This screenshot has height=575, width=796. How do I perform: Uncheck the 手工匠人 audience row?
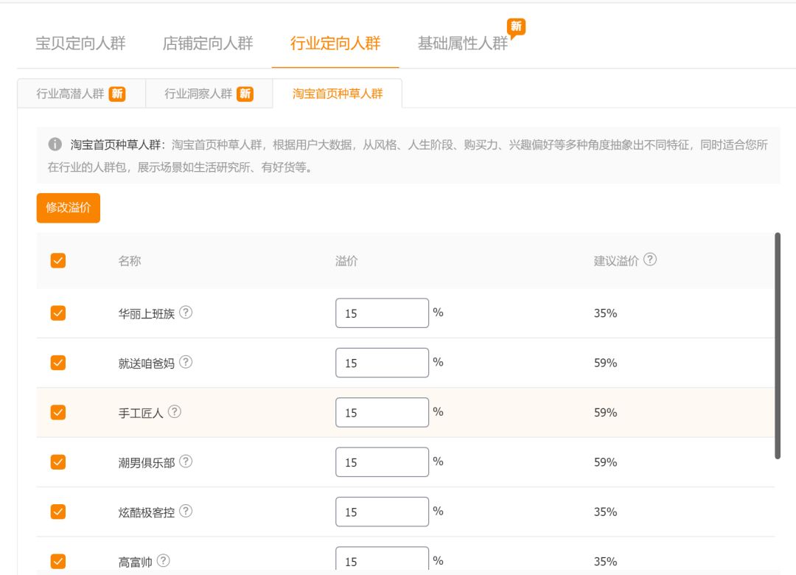click(58, 411)
